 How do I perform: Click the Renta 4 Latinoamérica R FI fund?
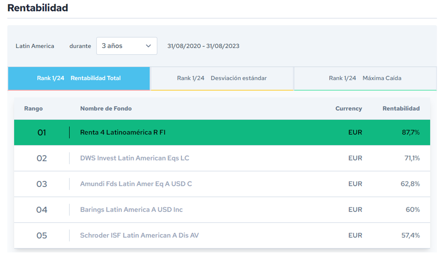[x=123, y=132]
